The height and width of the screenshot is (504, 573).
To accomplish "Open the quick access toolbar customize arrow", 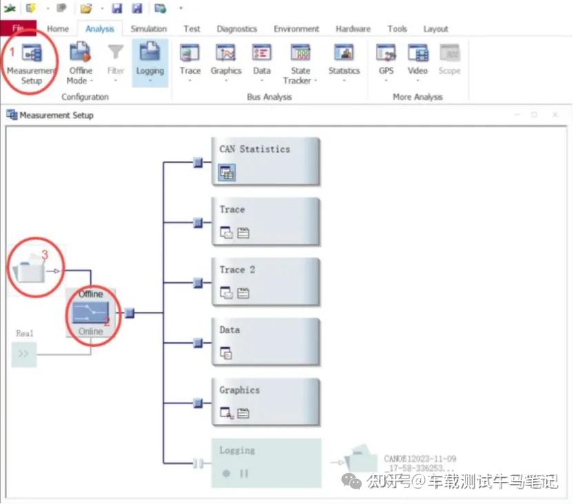I will pyautogui.click(x=181, y=8).
